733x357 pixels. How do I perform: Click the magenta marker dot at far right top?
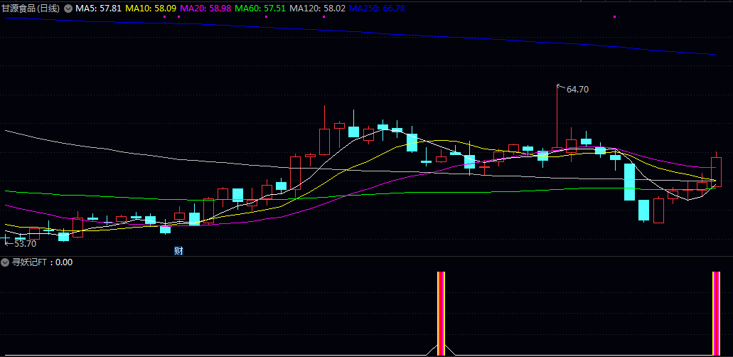615,17
